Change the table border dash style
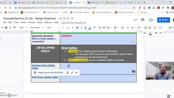The height and width of the screenshot is (98, 174). pyautogui.click(x=161, y=33)
